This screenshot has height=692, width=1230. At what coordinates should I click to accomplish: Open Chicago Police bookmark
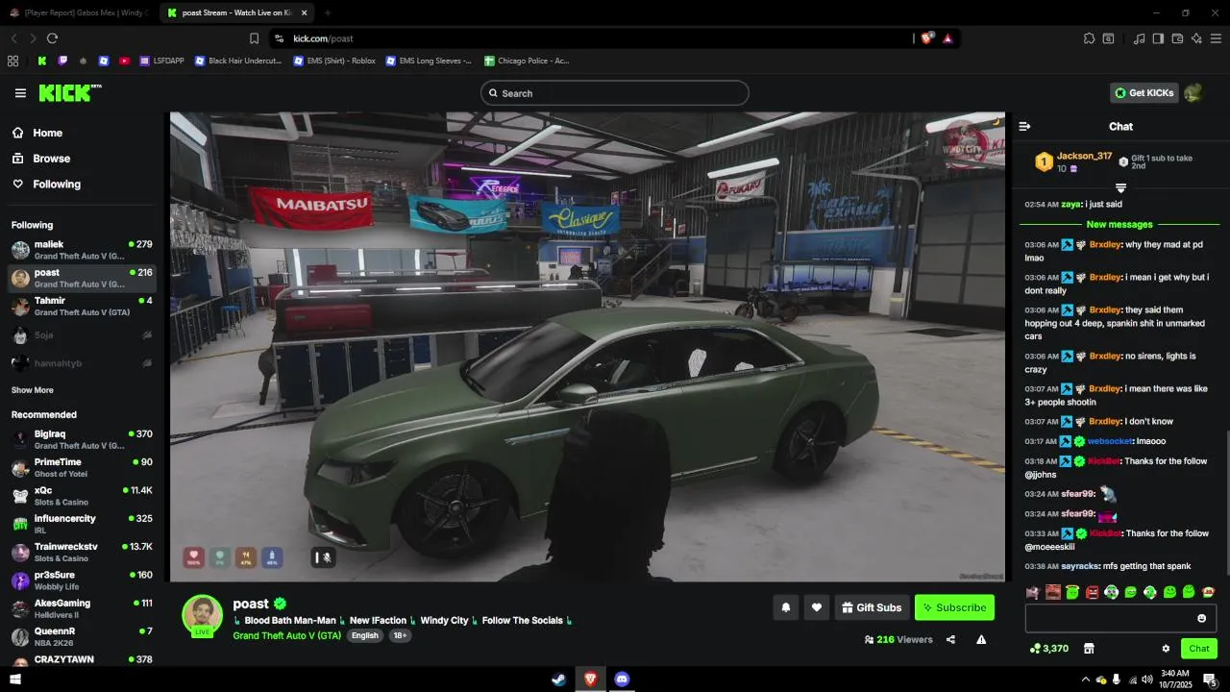click(x=528, y=61)
